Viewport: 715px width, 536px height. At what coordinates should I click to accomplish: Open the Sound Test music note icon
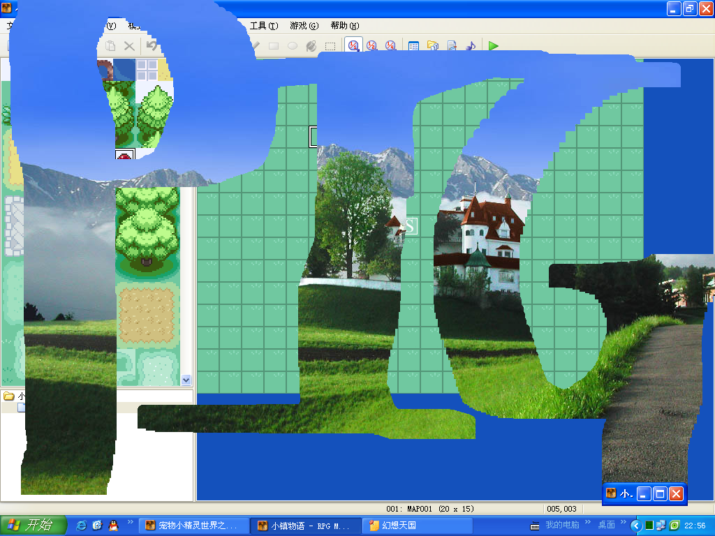470,45
